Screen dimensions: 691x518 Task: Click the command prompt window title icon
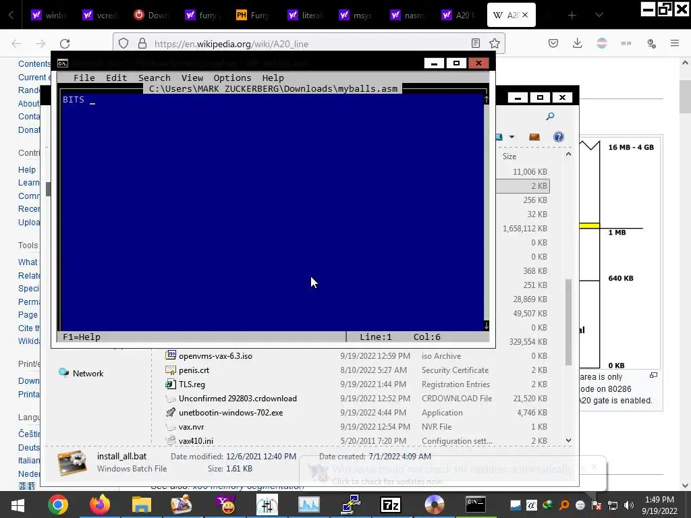(63, 63)
